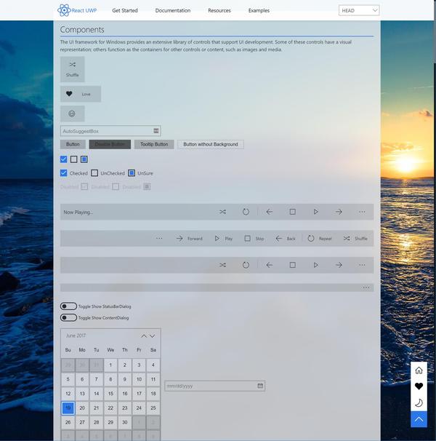The height and width of the screenshot is (441, 436).
Task: Tick the UnChecked checkbox
Action: 94,173
